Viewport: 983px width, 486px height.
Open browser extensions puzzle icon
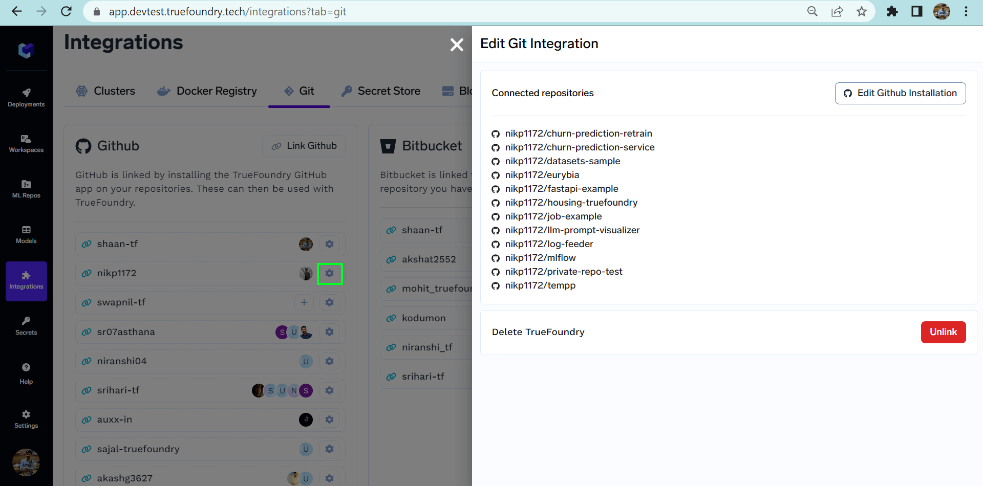coord(892,11)
